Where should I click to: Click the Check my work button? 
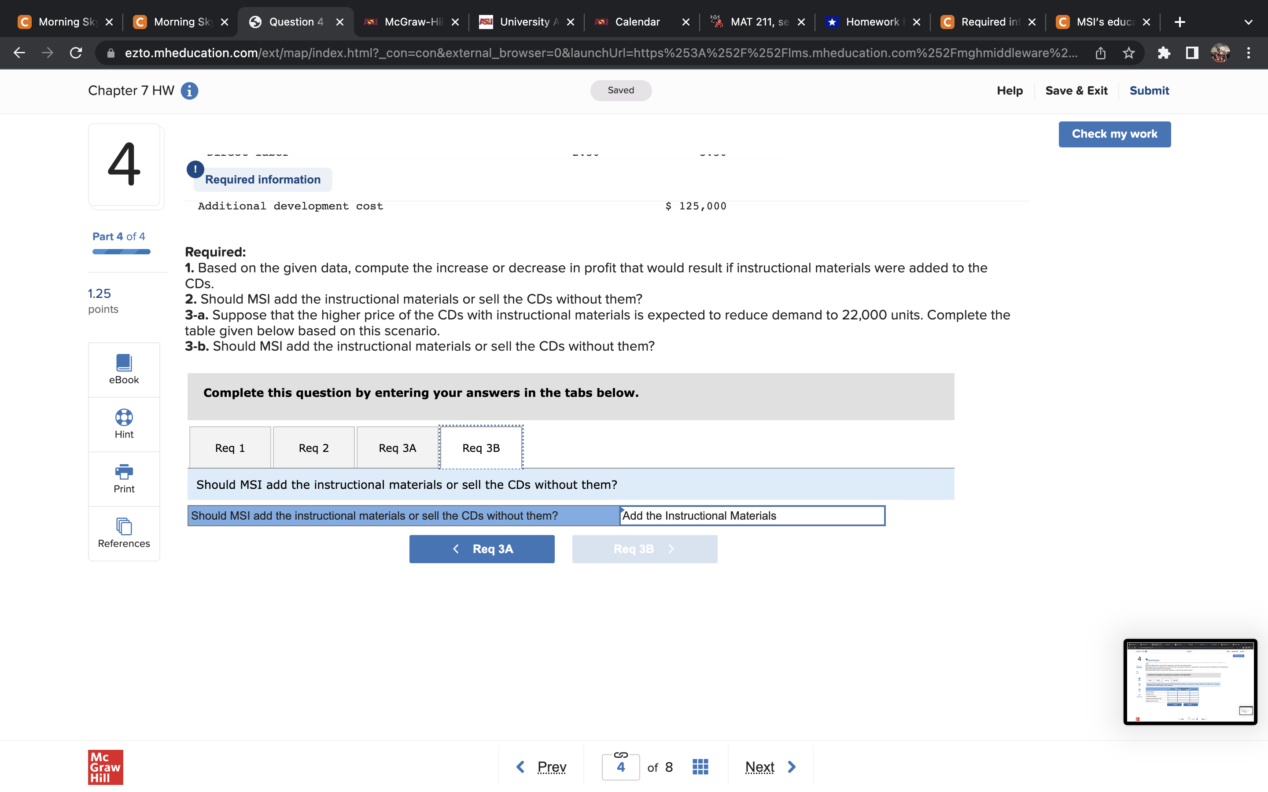click(x=1114, y=134)
